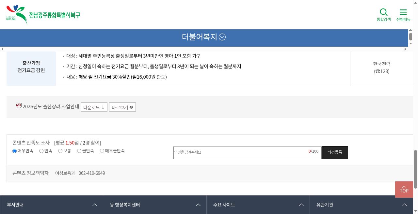Image resolution: width=418 pixels, height=214 pixels.
Task: Expand the 더불어복지 chevron dropdown
Action: 222,37
